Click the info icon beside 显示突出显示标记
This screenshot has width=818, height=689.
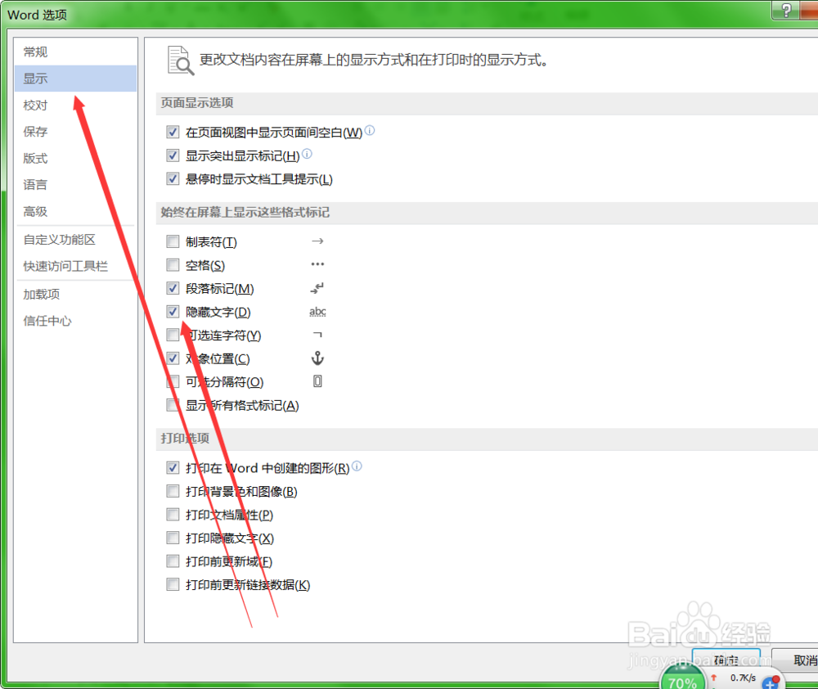[307, 154]
